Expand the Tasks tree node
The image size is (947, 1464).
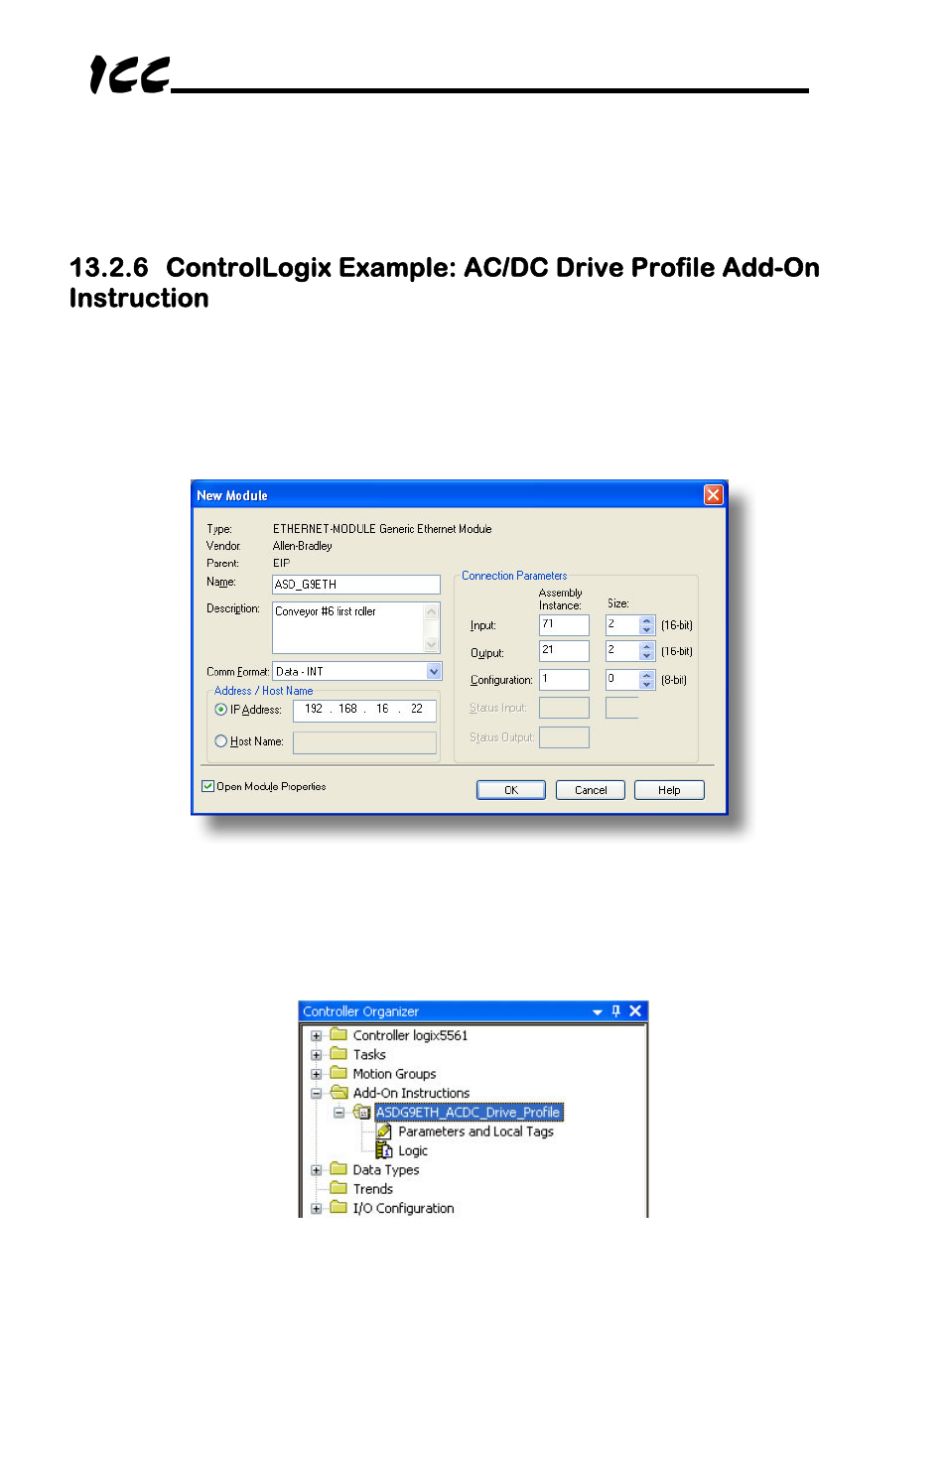coord(316,1055)
